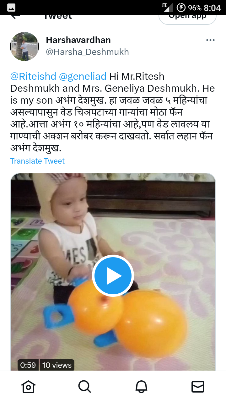Open the @geneliad mention

[83, 76]
